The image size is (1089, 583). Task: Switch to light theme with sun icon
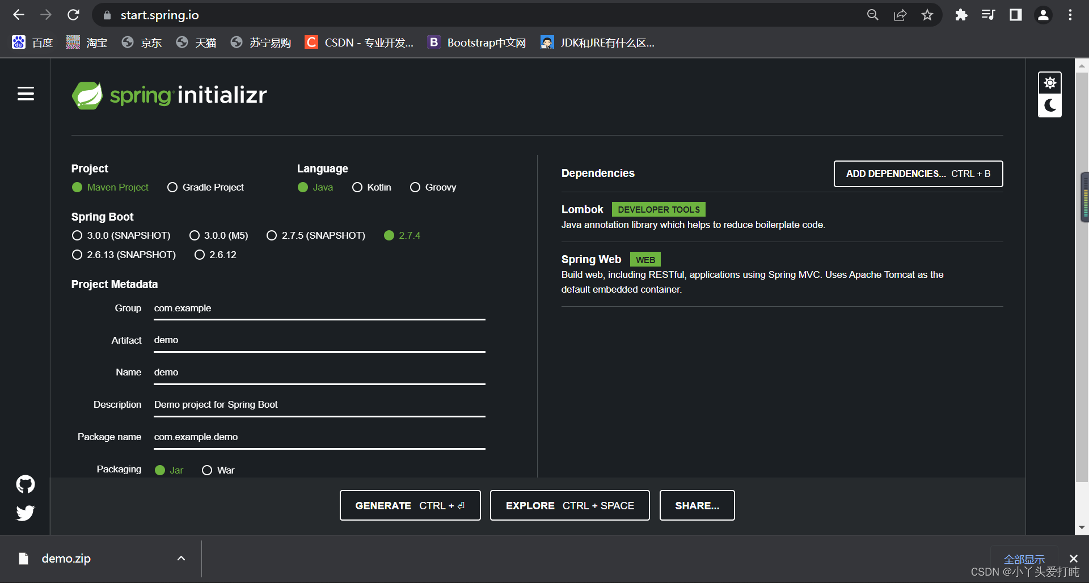(x=1050, y=83)
